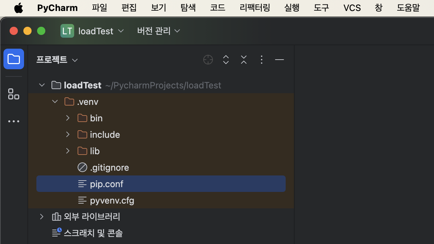Screen dimensions: 434x244
Task: Open the 창 menu
Action: tap(379, 8)
